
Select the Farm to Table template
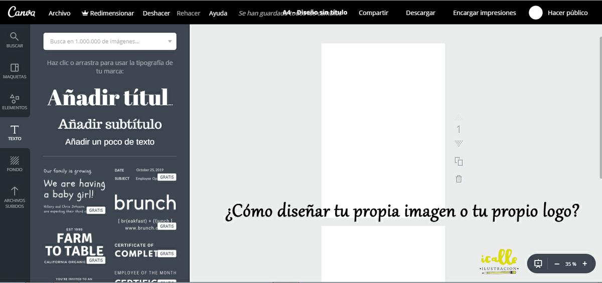click(x=74, y=246)
